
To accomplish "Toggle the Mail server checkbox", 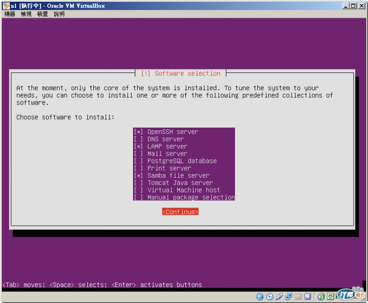I will [x=138, y=154].
